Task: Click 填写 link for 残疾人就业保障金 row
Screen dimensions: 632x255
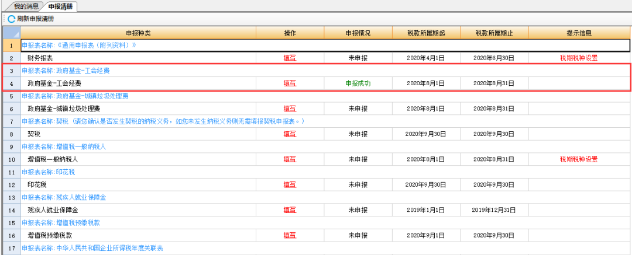Action: click(x=290, y=210)
